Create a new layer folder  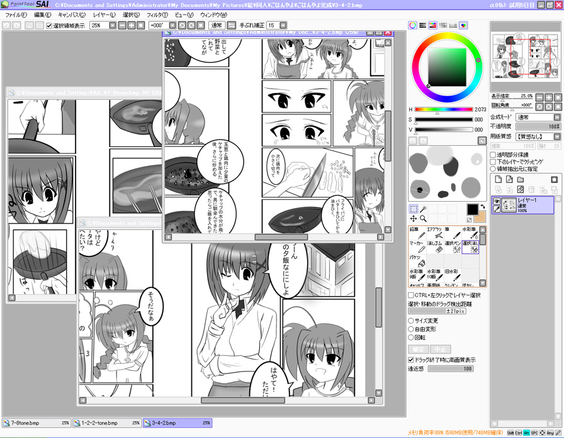tap(521, 179)
